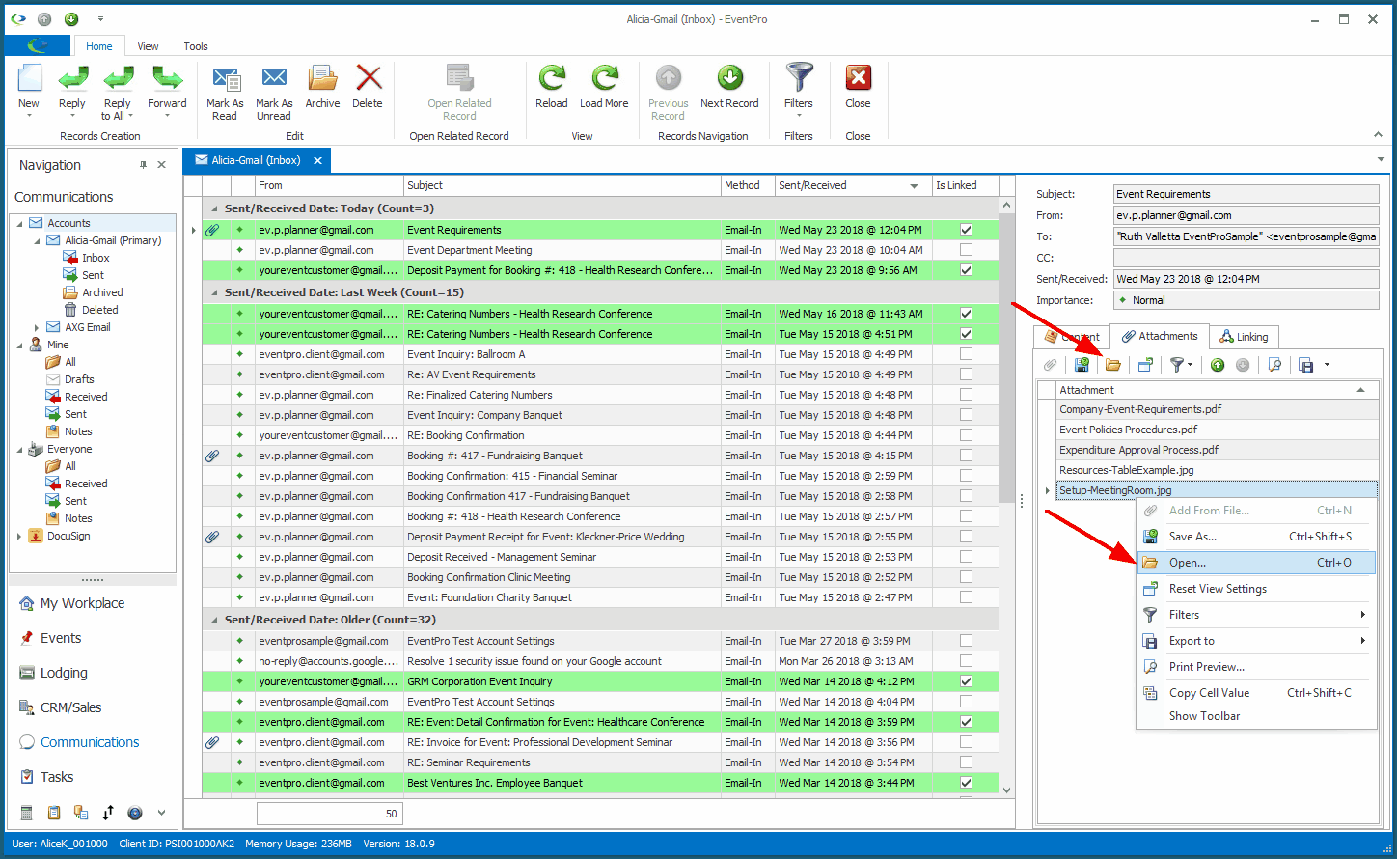
Task: Click the Reply to All ribbon button
Action: click(x=118, y=94)
